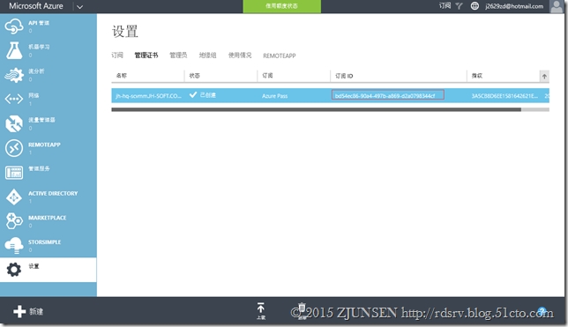Viewport: 568px width, 327px height.
Task: Open the 网络 network icon
Action: pos(14,99)
